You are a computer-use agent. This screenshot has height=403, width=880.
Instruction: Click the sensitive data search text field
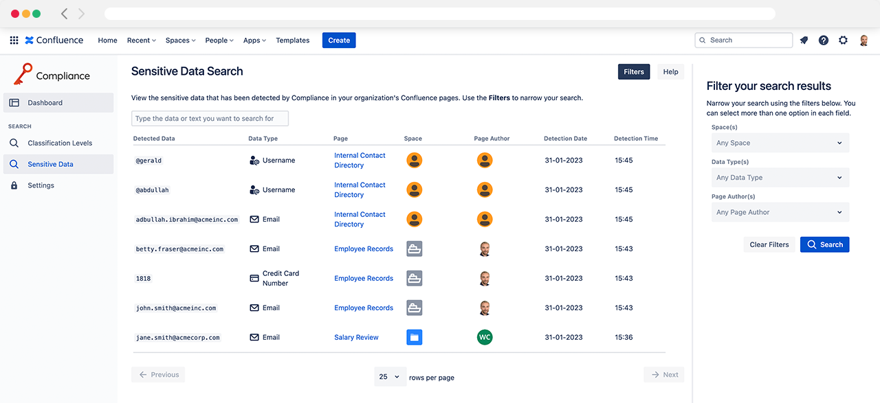(210, 119)
